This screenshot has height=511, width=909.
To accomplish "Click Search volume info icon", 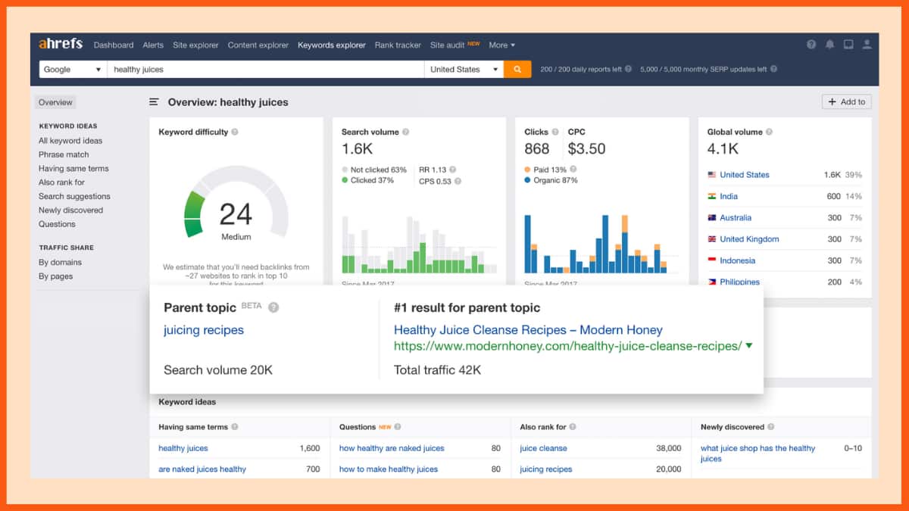I will pyautogui.click(x=406, y=132).
